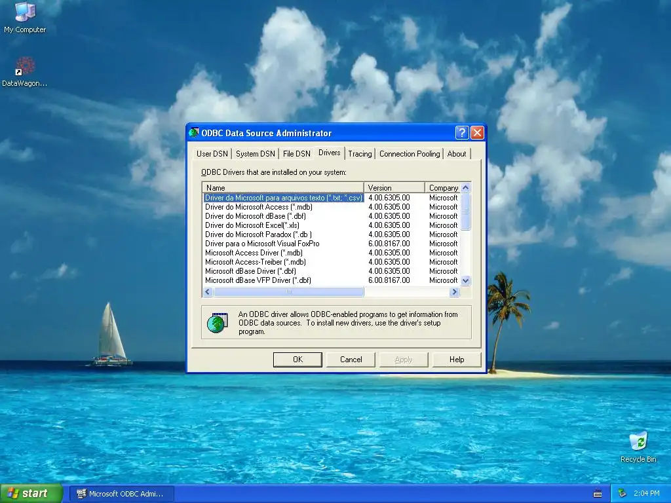Click the driver list scroll up arrow

(466, 187)
